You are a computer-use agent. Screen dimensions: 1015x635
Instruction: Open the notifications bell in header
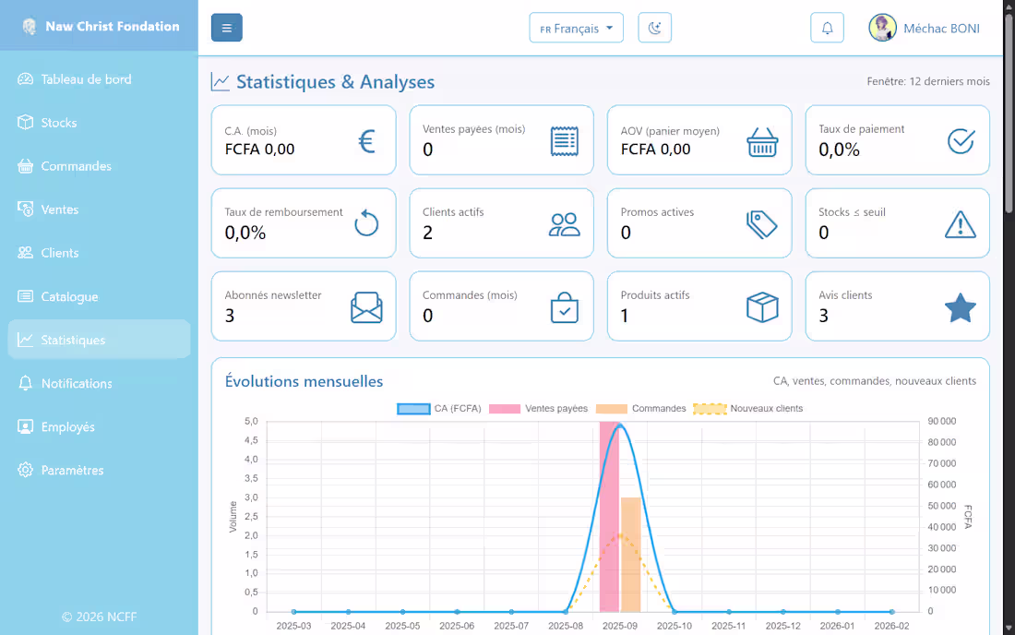pyautogui.click(x=828, y=28)
